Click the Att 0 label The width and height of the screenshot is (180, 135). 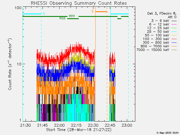[172, 17]
